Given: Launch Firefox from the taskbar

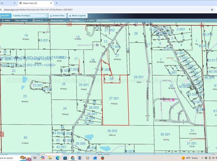Looking at the screenshot, I should (x=102, y=158).
